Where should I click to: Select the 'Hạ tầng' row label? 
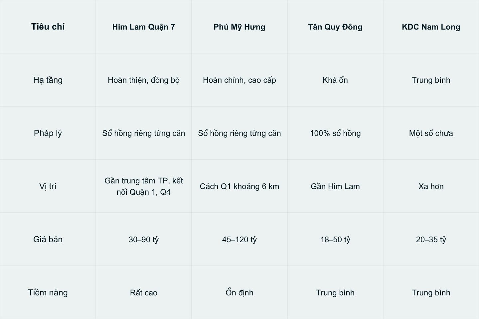click(x=48, y=80)
